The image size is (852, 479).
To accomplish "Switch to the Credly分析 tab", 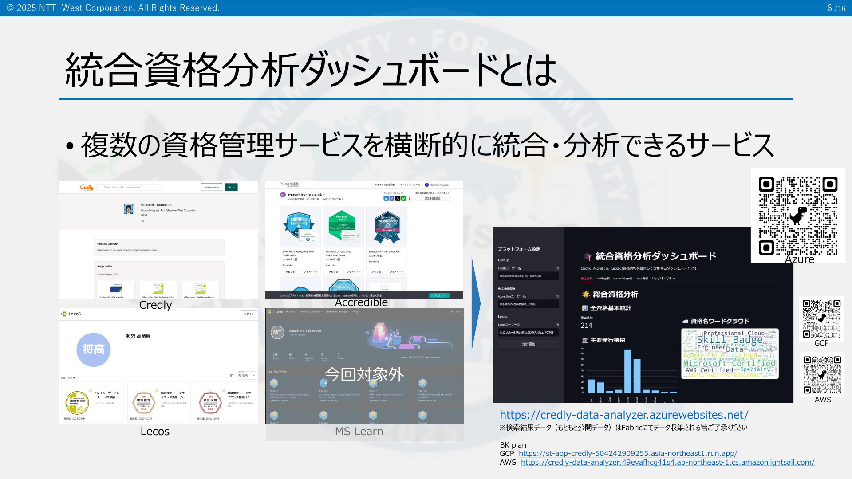I will 603,279.
